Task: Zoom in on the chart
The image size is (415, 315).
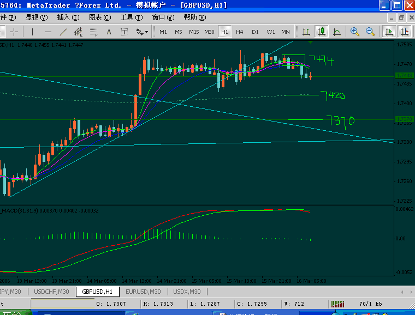Action: click(354, 32)
